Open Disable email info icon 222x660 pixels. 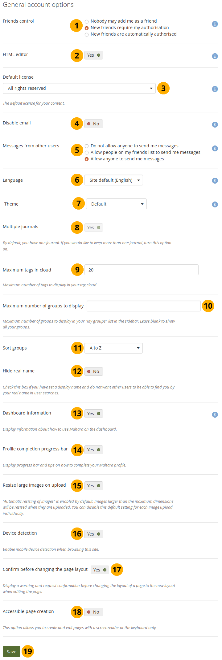tap(215, 124)
